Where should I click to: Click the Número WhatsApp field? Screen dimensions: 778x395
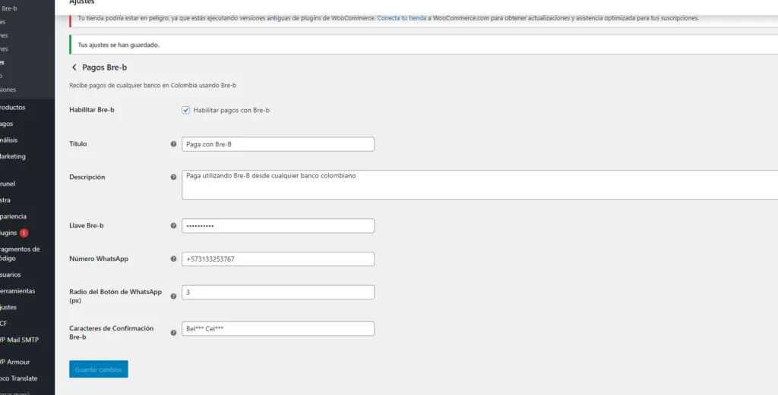click(x=278, y=259)
